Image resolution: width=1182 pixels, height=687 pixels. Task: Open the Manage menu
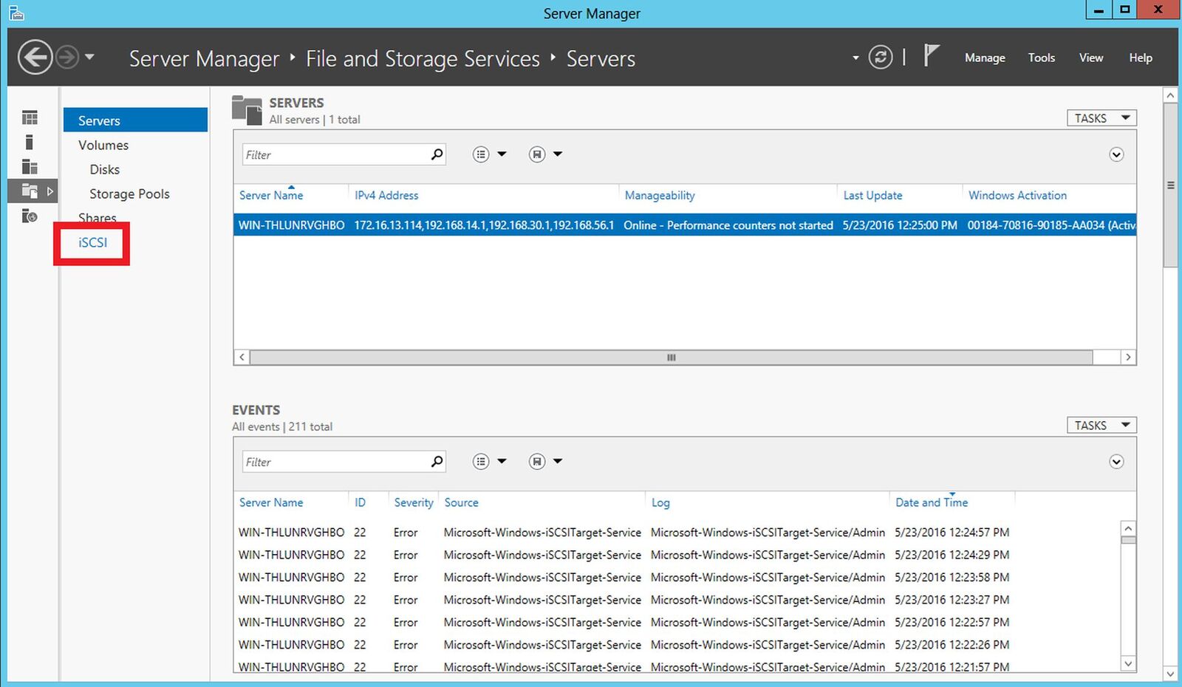pos(985,58)
